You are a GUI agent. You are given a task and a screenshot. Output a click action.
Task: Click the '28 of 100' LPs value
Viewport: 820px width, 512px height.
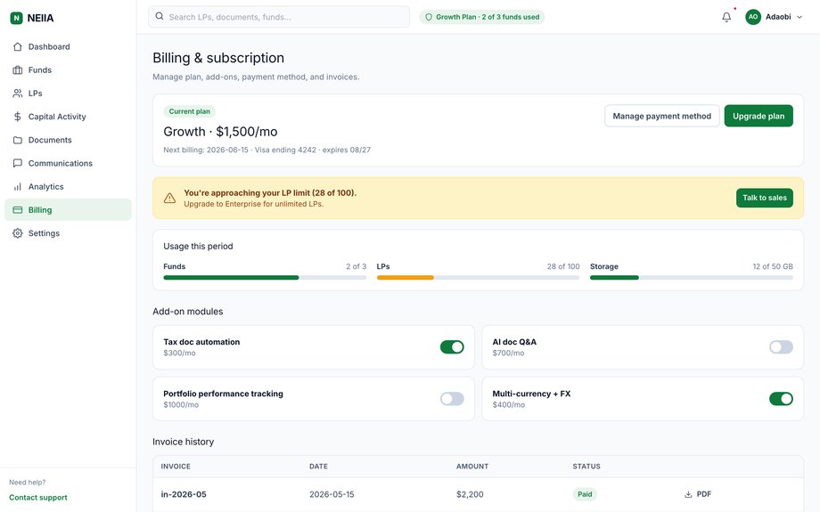pos(563,266)
